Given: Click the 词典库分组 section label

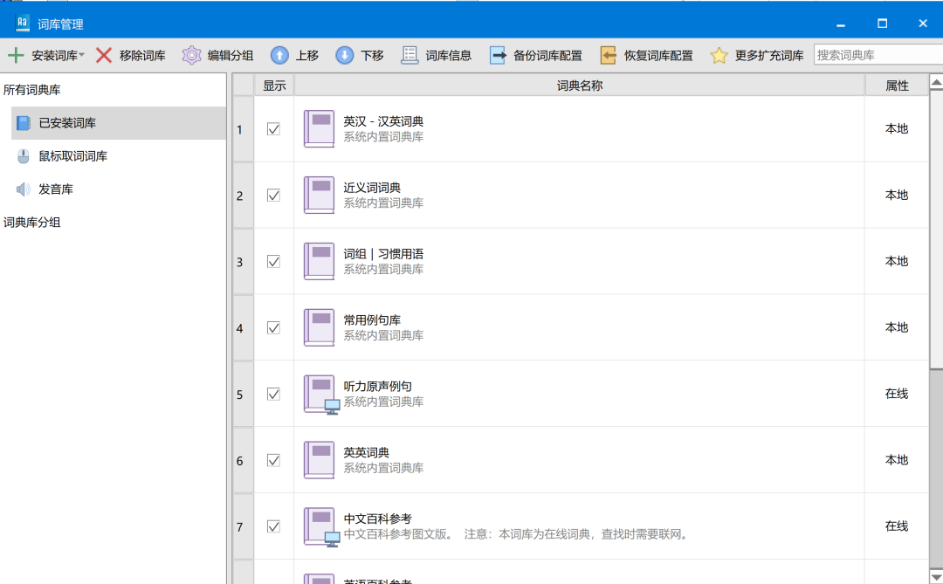Looking at the screenshot, I should (32, 223).
